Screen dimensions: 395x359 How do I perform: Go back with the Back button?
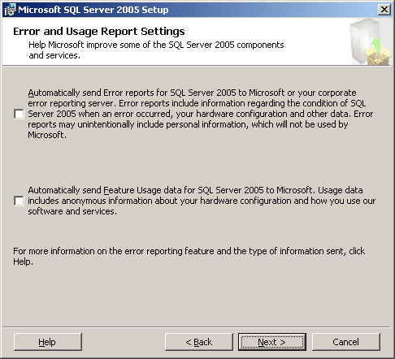pyautogui.click(x=199, y=342)
